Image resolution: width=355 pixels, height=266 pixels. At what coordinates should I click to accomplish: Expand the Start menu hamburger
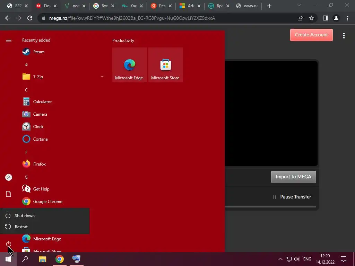[9, 40]
